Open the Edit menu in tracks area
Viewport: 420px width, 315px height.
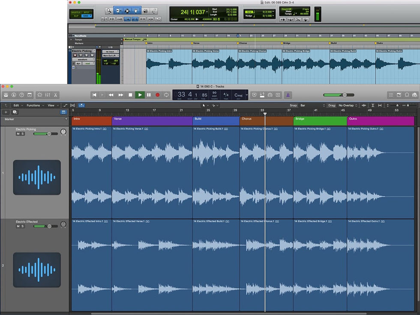[17, 105]
